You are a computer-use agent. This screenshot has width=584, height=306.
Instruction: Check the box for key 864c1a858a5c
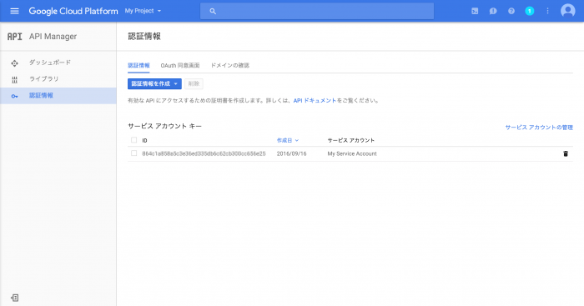click(133, 153)
